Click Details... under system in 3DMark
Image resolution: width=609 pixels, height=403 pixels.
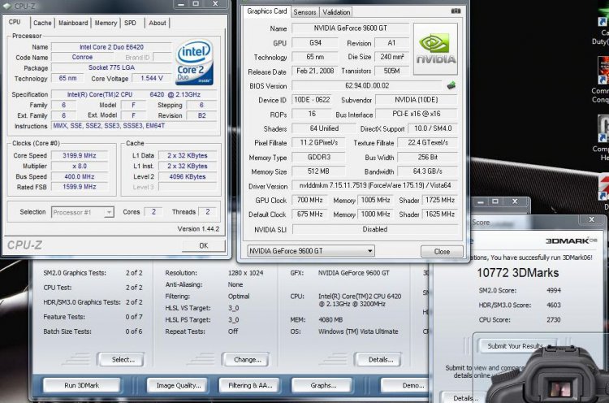point(379,359)
